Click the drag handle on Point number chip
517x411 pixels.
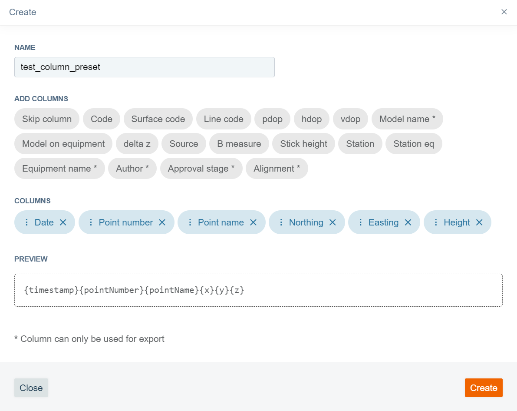coord(91,222)
